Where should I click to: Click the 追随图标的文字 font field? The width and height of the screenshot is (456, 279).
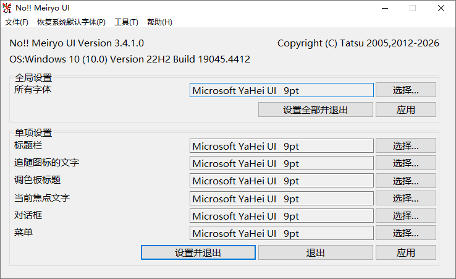point(282,163)
